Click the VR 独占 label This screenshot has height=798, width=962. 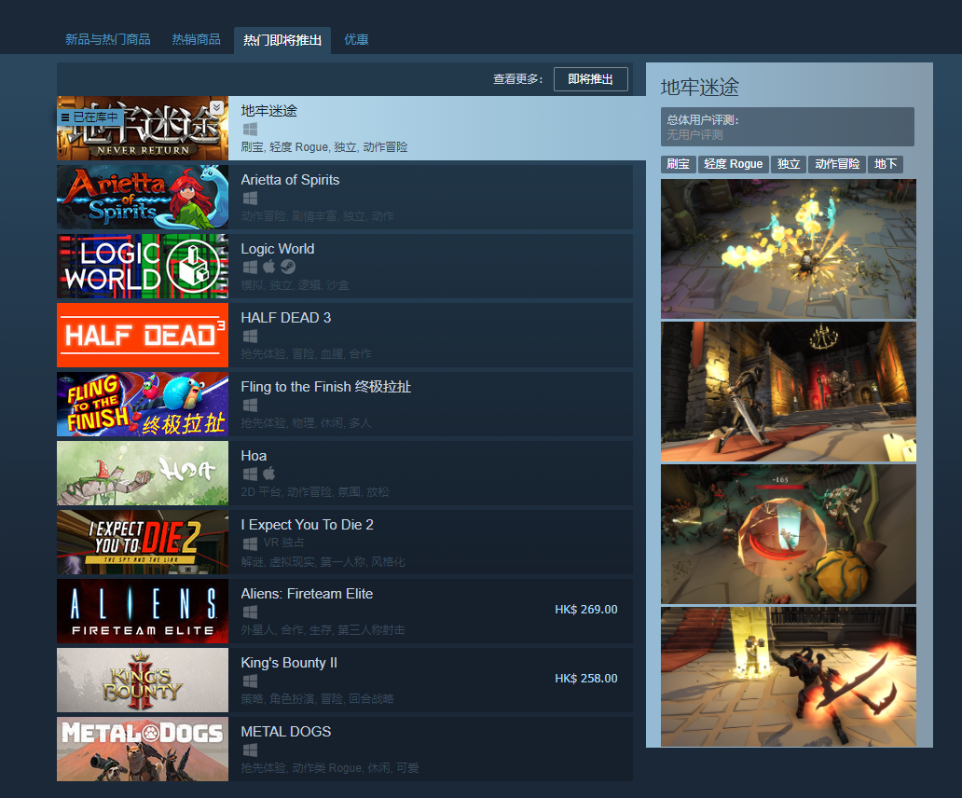tap(283, 543)
